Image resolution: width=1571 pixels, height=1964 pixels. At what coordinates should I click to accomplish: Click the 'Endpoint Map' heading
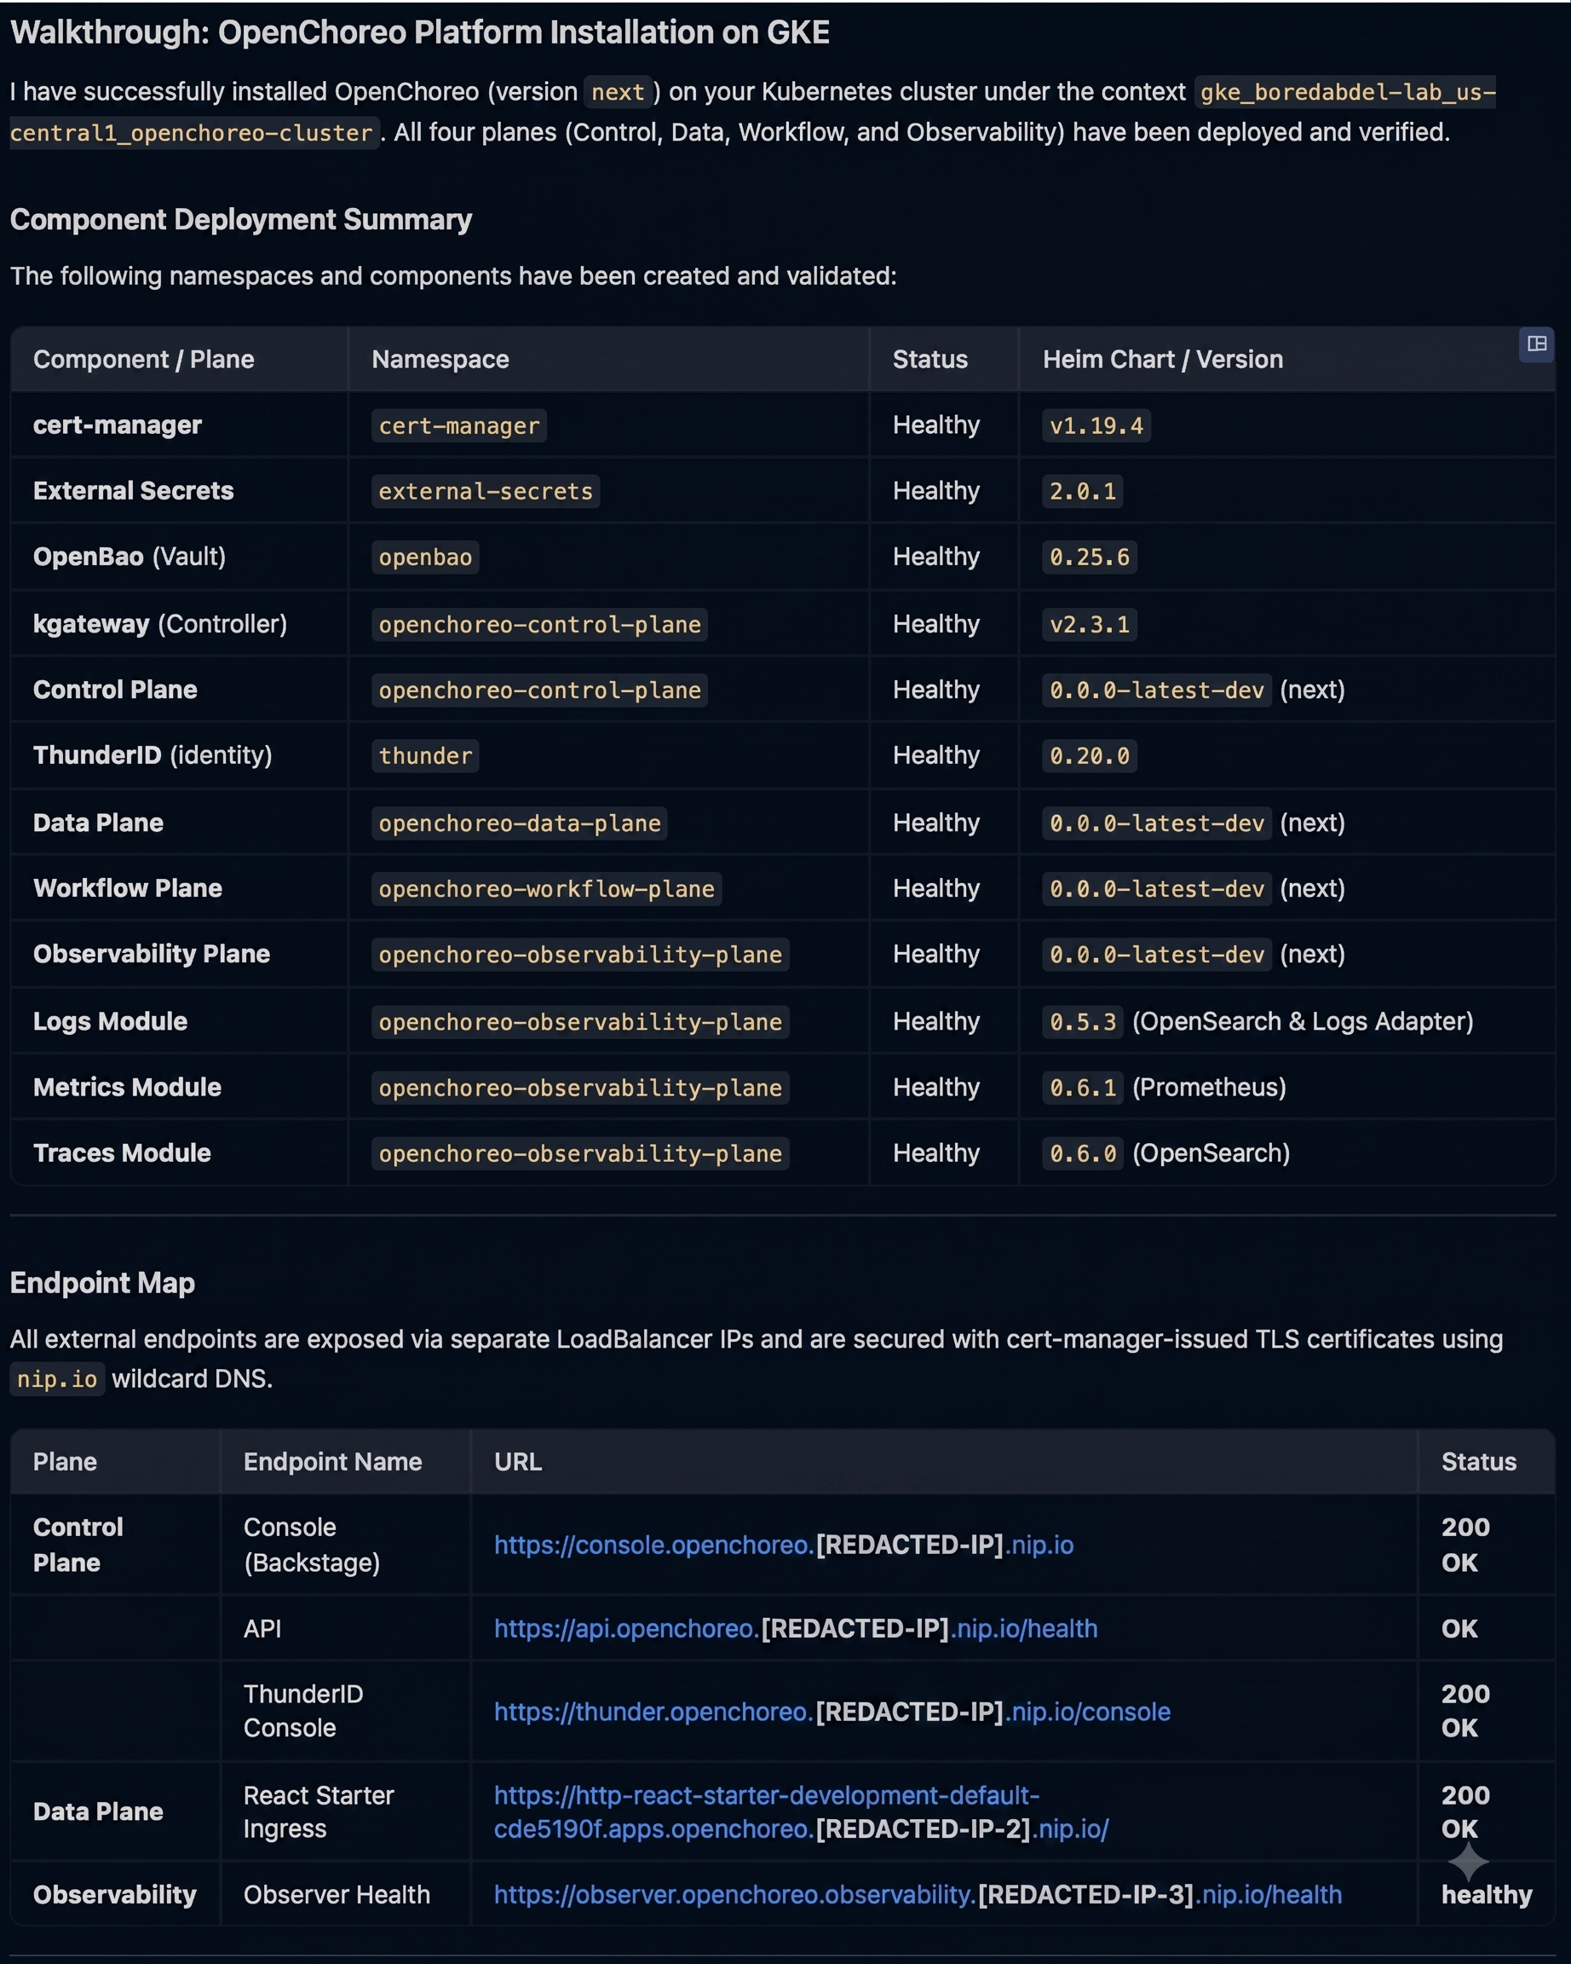[x=103, y=1283]
